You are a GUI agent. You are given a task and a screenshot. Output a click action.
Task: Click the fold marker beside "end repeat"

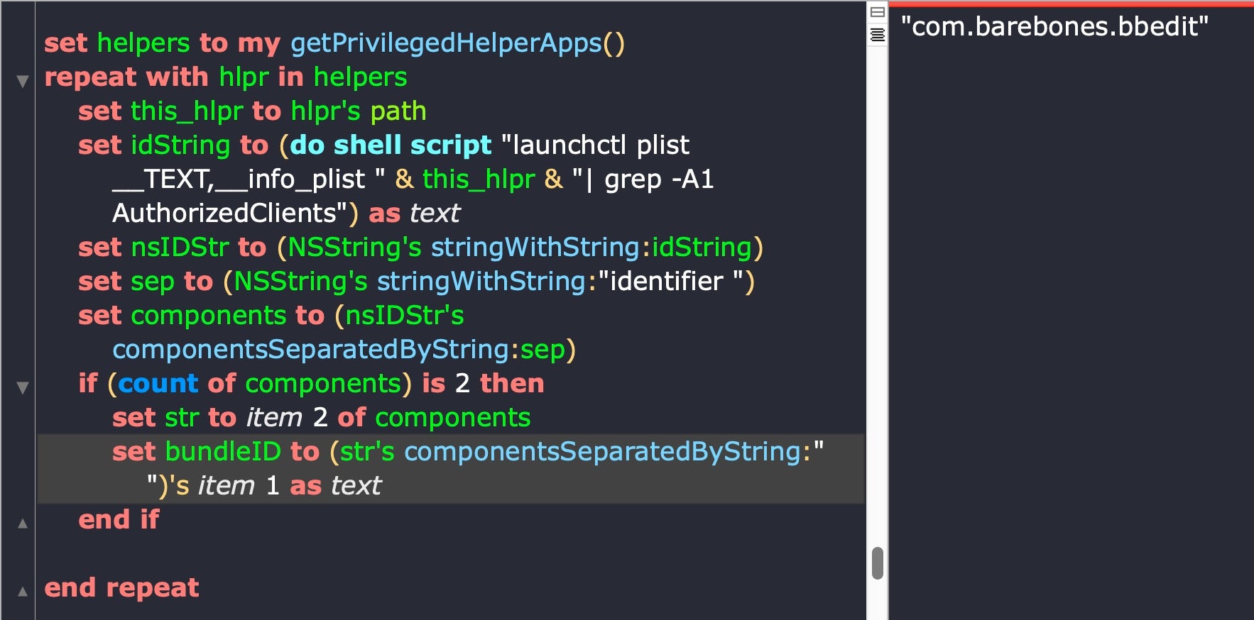coord(23,592)
